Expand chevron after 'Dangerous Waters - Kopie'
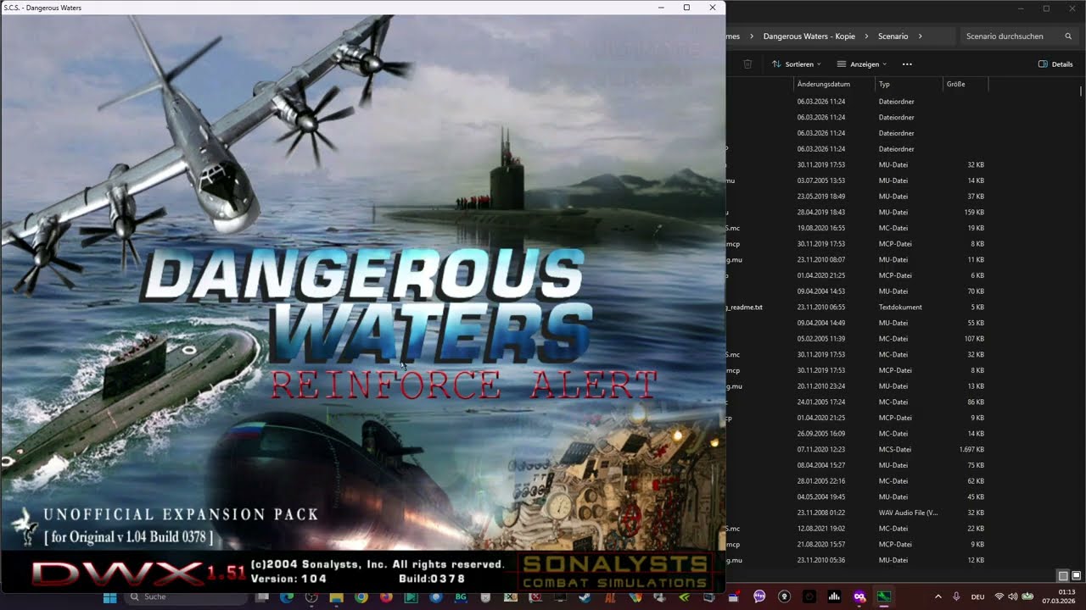The height and width of the screenshot is (610, 1086). (867, 36)
